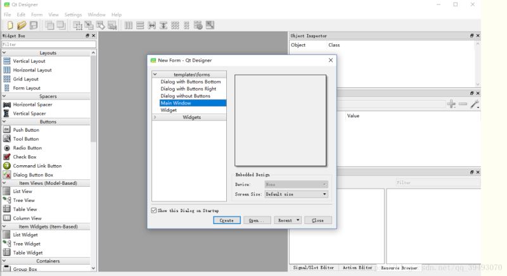Expand the Widgets group in New Form

pos(155,117)
